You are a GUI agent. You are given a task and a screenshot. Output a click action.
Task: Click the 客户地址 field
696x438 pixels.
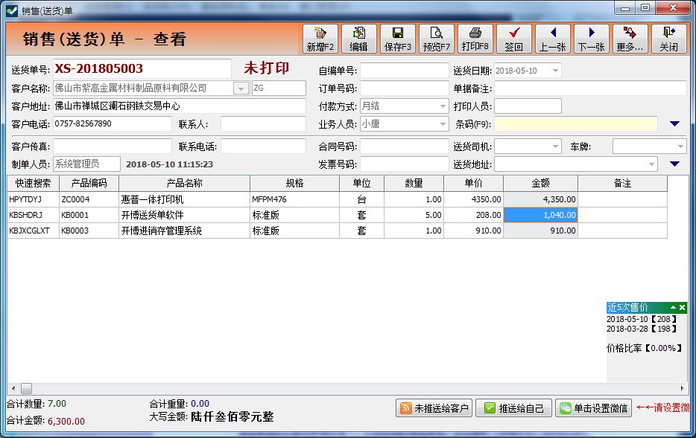[180, 106]
